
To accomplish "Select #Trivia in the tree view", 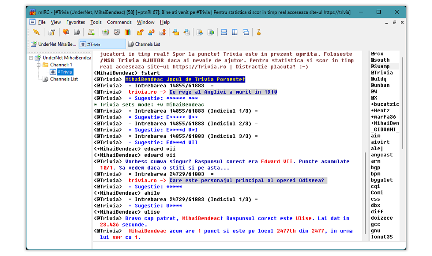I will coord(65,72).
